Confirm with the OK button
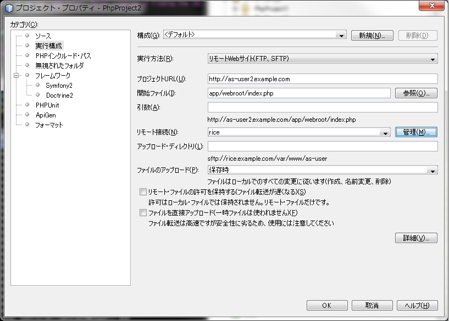This screenshot has height=321, width=449. click(x=327, y=305)
